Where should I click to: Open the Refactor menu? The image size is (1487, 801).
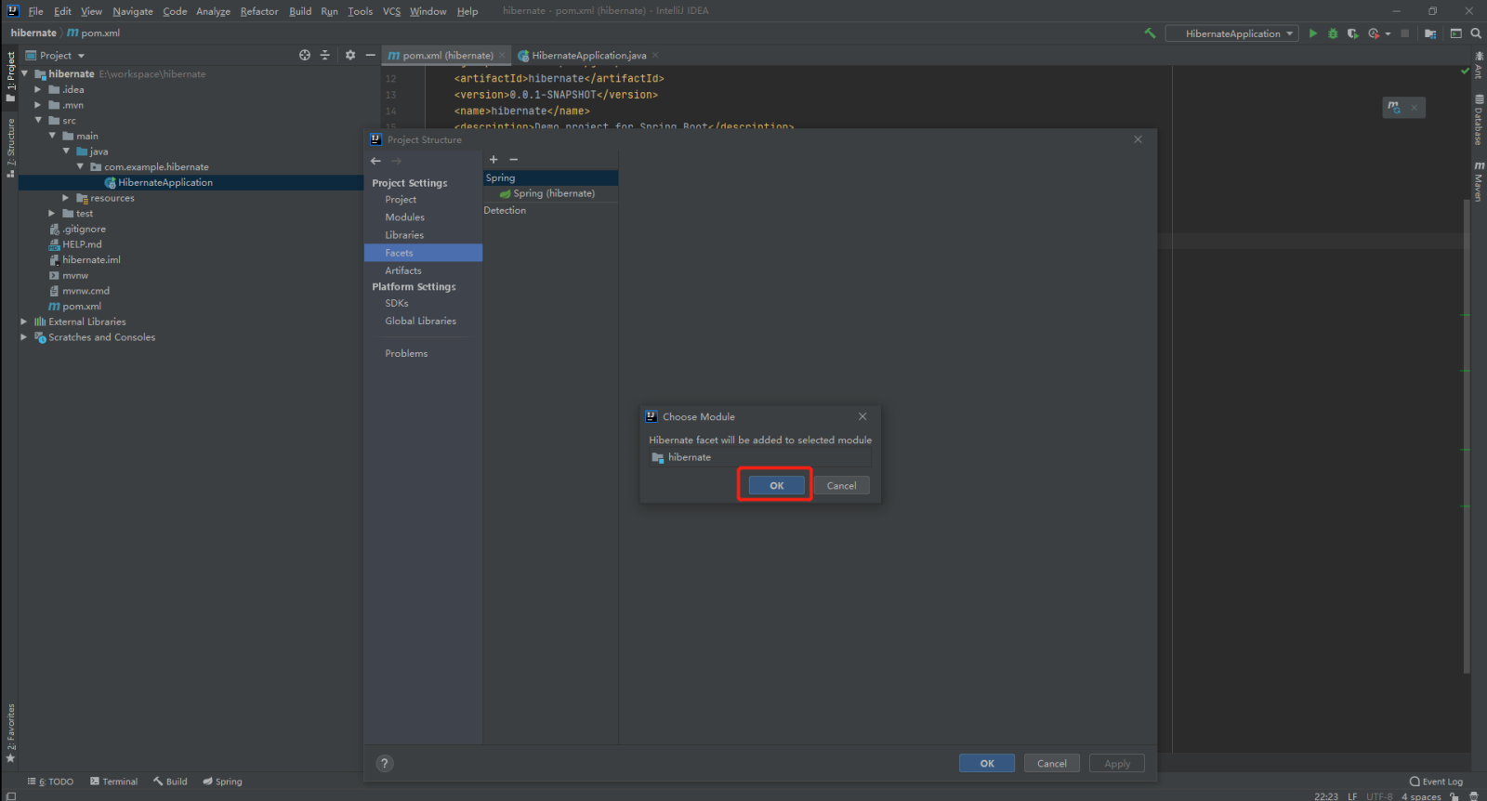(x=258, y=11)
